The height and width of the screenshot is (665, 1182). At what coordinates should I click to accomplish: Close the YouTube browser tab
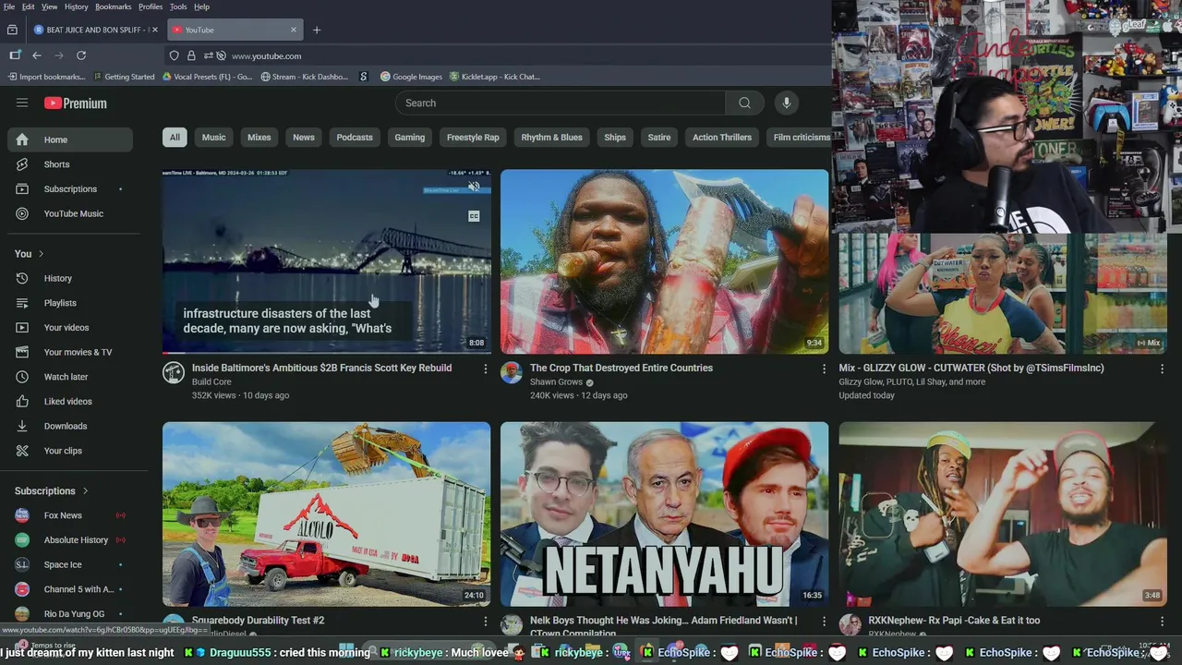tap(294, 30)
